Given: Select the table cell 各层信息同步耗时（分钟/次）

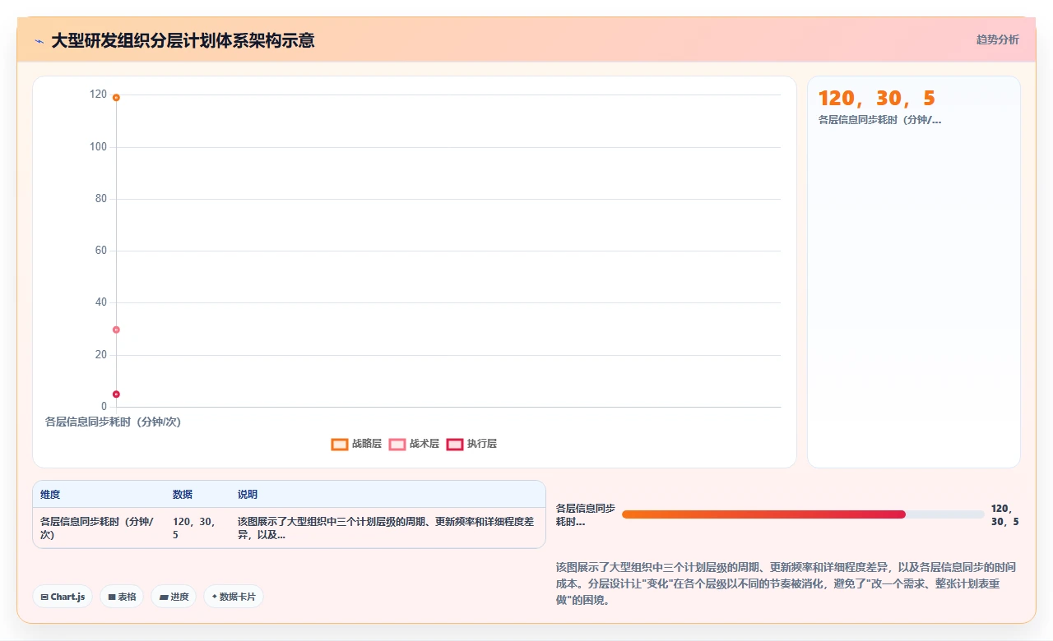Looking at the screenshot, I should [x=97, y=528].
